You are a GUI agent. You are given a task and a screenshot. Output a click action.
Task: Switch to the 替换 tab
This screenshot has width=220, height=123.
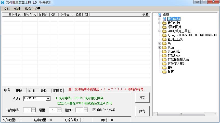pos(44,90)
